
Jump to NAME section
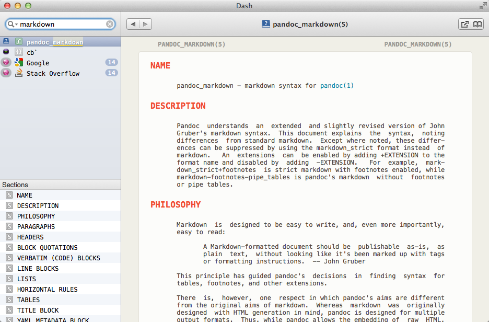[x=60, y=195]
